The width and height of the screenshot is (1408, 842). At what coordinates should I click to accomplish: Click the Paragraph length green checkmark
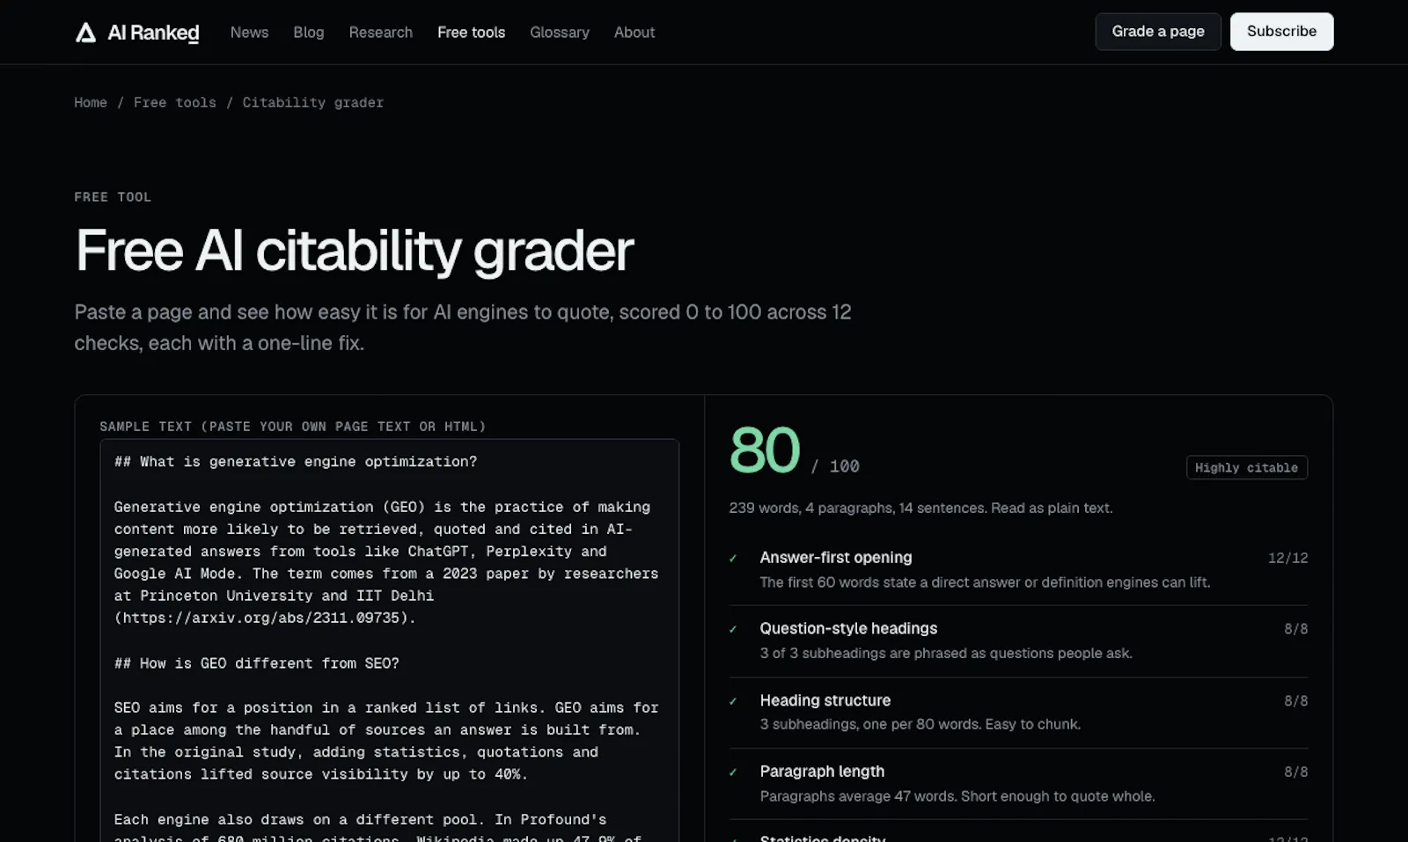(733, 772)
